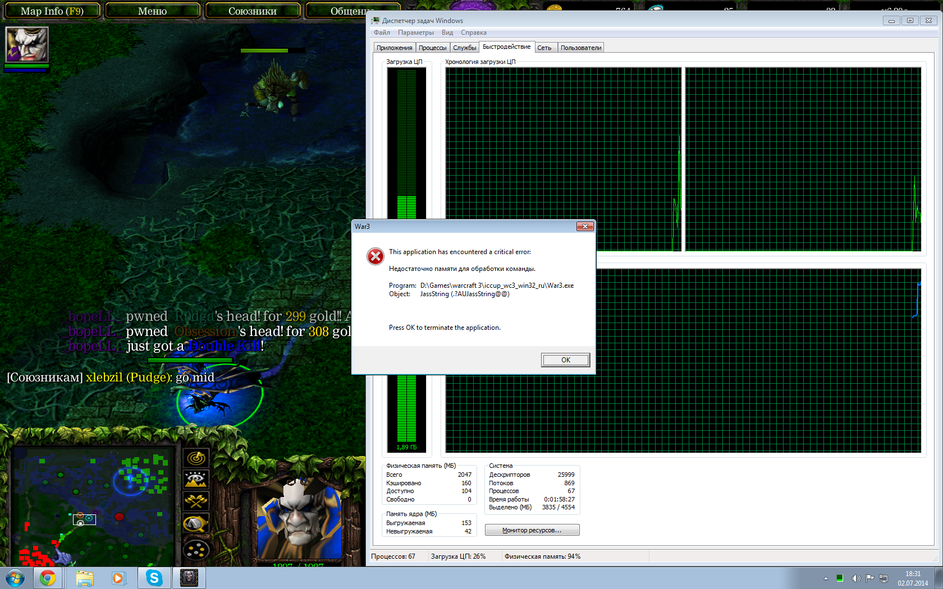Viewport: 943px width, 589px height.
Task: Click the Доступно 104 memory row
Action: click(x=429, y=491)
